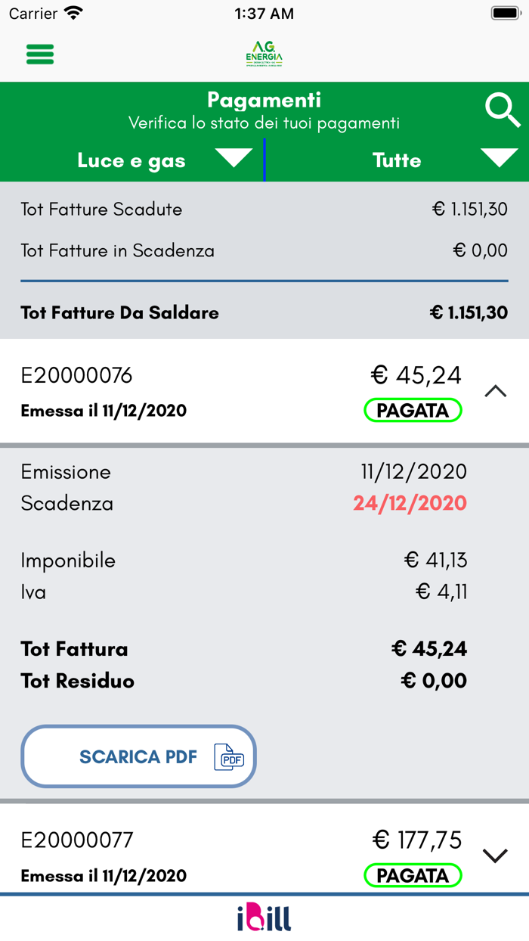Tap PAGATA badge on invoice E20000076

tap(413, 411)
